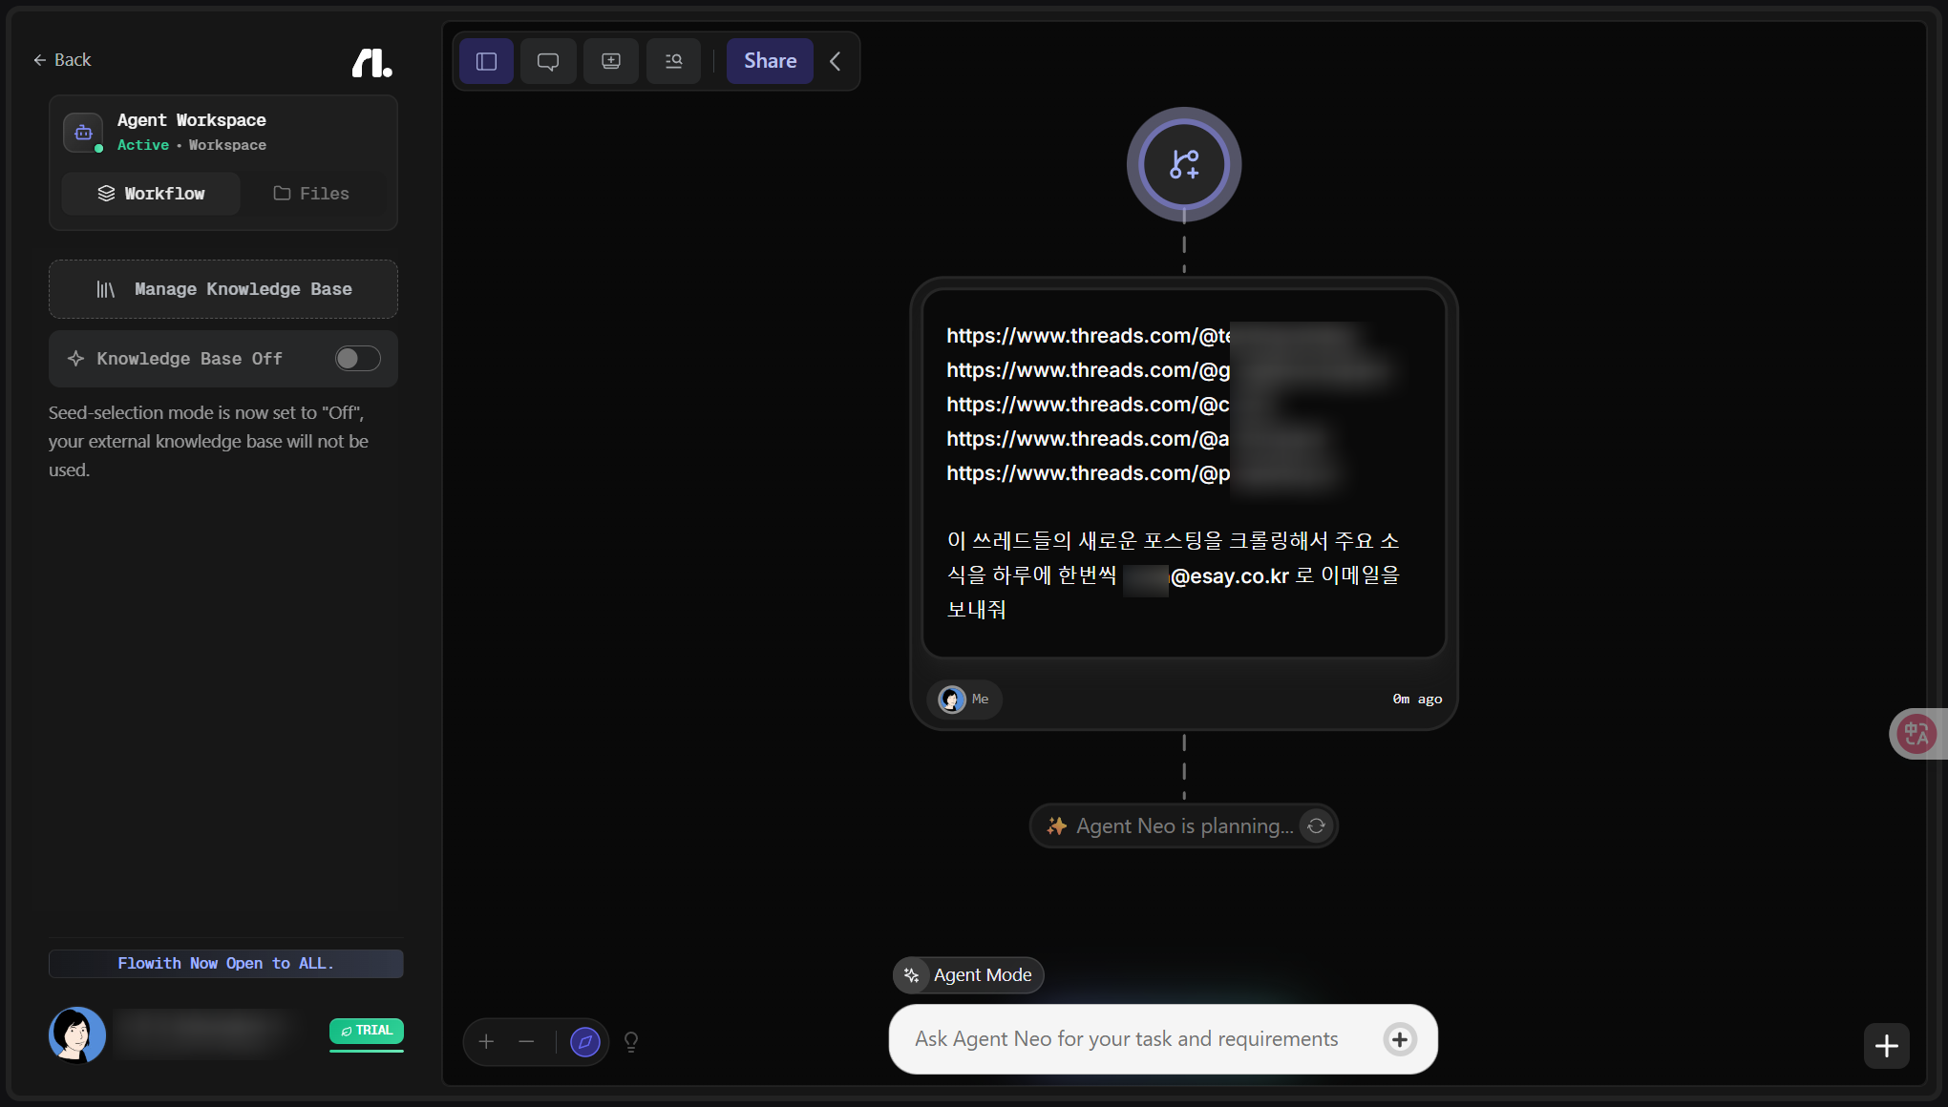Toggle the Knowledge Base Off switch
Screen dimensions: 1948x1107
pyautogui.click(x=358, y=359)
